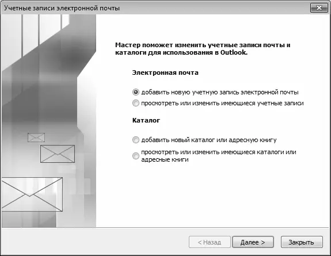Viewport: 331px width, 256px height.
Task: Click the smallest envelope icon in banner
Action: (x=36, y=137)
